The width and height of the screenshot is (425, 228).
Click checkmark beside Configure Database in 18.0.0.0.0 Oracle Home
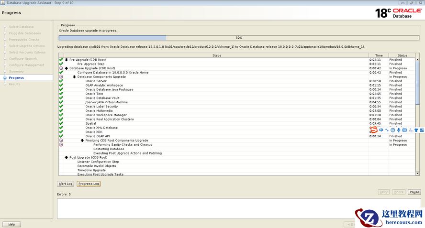click(61, 72)
